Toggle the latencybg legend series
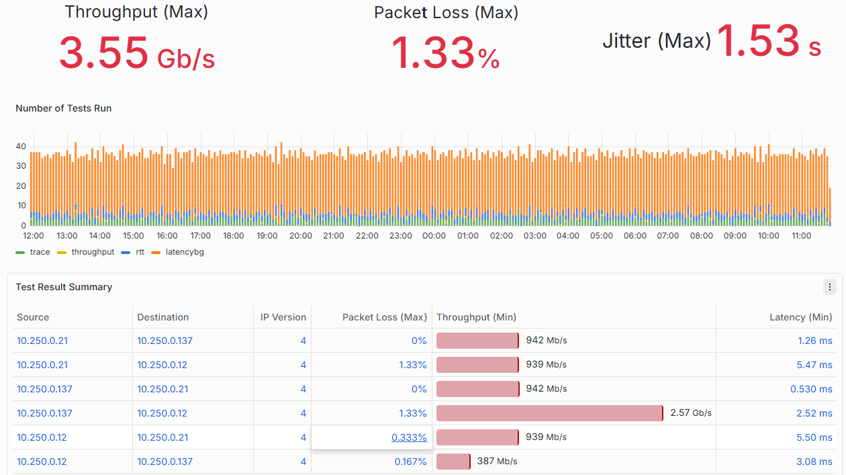Screen dimensions: 846x475 click(177, 252)
